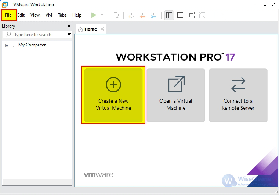Viewport: 279px width, 195px height.
Task: Open the Help menu
Action: (x=77, y=15)
